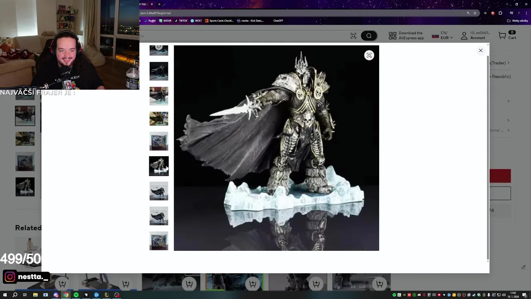The width and height of the screenshot is (531, 299).
Task: Click the enlarged Lich King figure image
Action: tap(276, 148)
